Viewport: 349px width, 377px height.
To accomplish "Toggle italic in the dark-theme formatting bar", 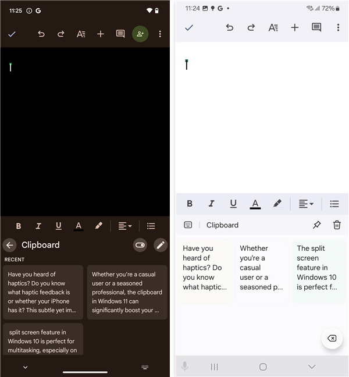I will click(38, 226).
